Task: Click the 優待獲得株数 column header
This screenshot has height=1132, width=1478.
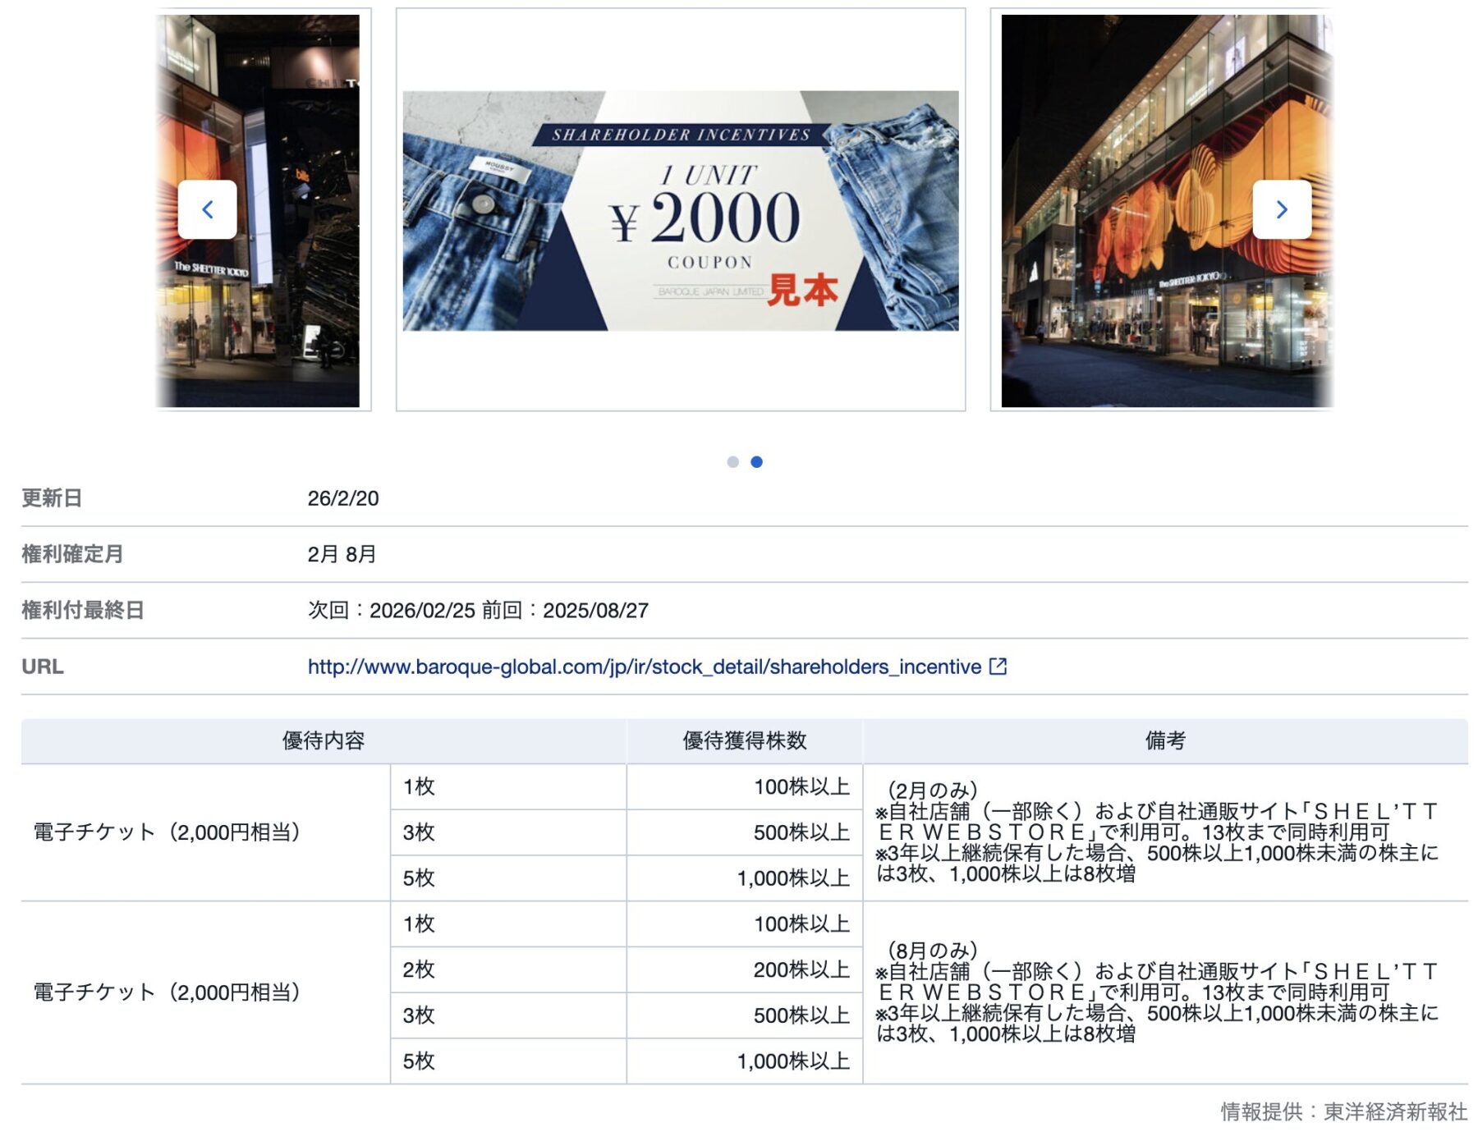Action: (x=744, y=740)
